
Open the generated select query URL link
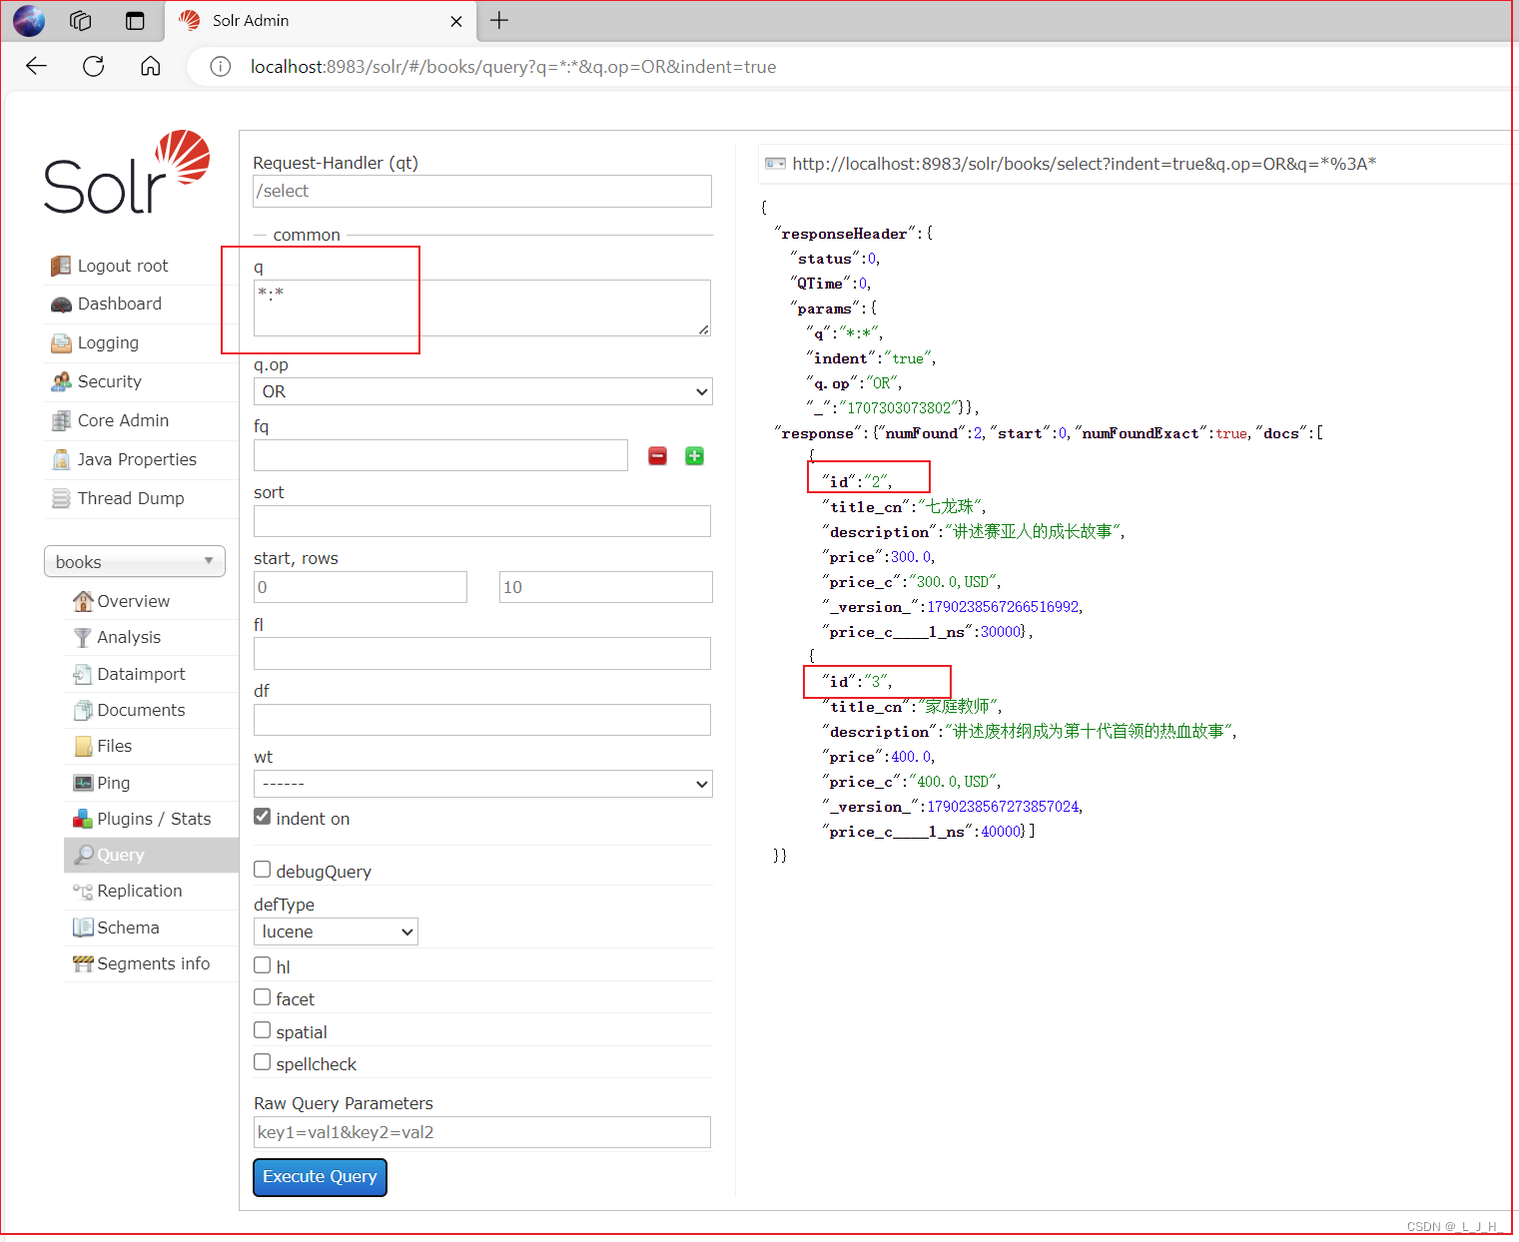pos(1085,164)
